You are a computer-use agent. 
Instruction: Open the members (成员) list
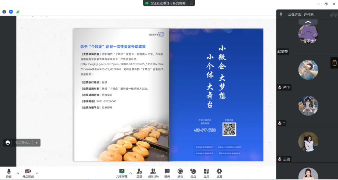(153, 173)
